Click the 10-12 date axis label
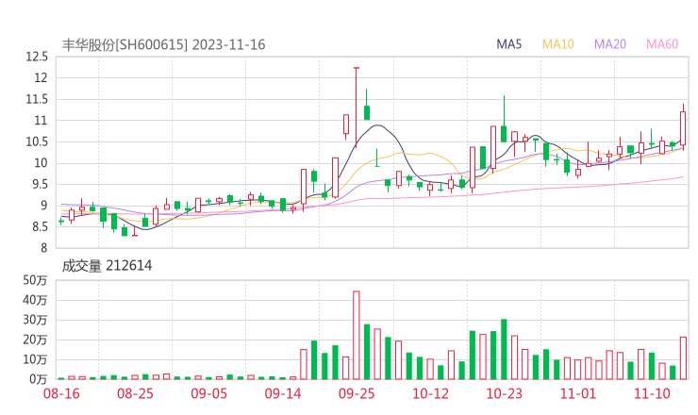Viewport: 698px width, 415px height. (430, 393)
